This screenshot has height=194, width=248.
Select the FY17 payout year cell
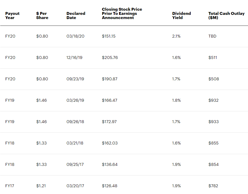click(10, 186)
